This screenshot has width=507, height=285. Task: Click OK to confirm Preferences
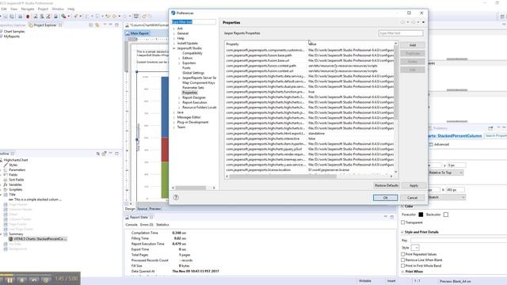pyautogui.click(x=386, y=198)
